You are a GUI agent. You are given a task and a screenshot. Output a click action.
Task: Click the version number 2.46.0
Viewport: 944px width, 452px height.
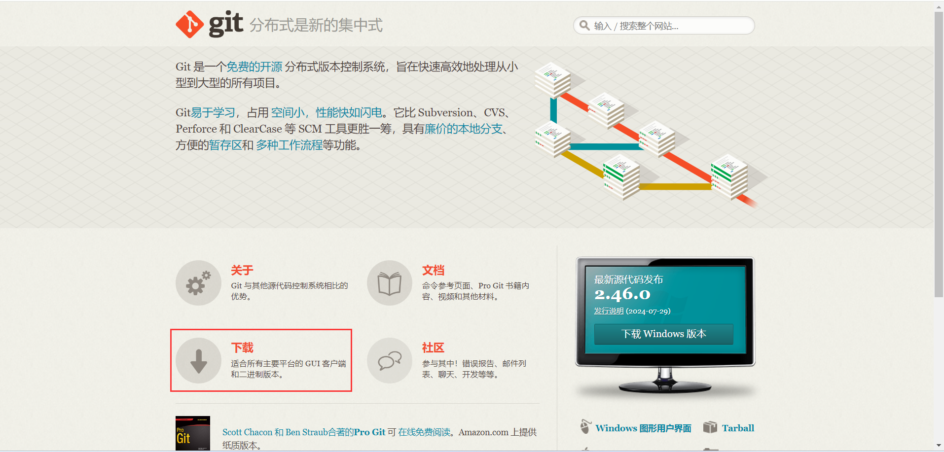click(x=622, y=294)
